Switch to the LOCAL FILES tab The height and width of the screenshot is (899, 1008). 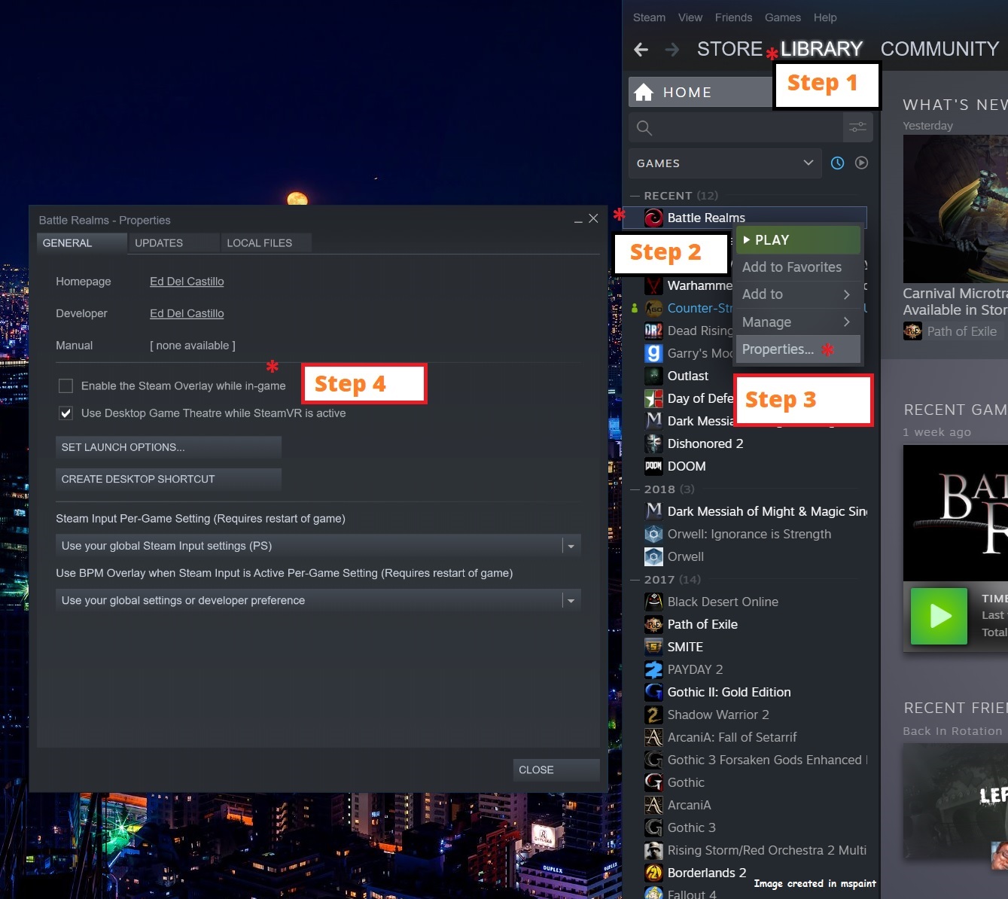coord(266,243)
